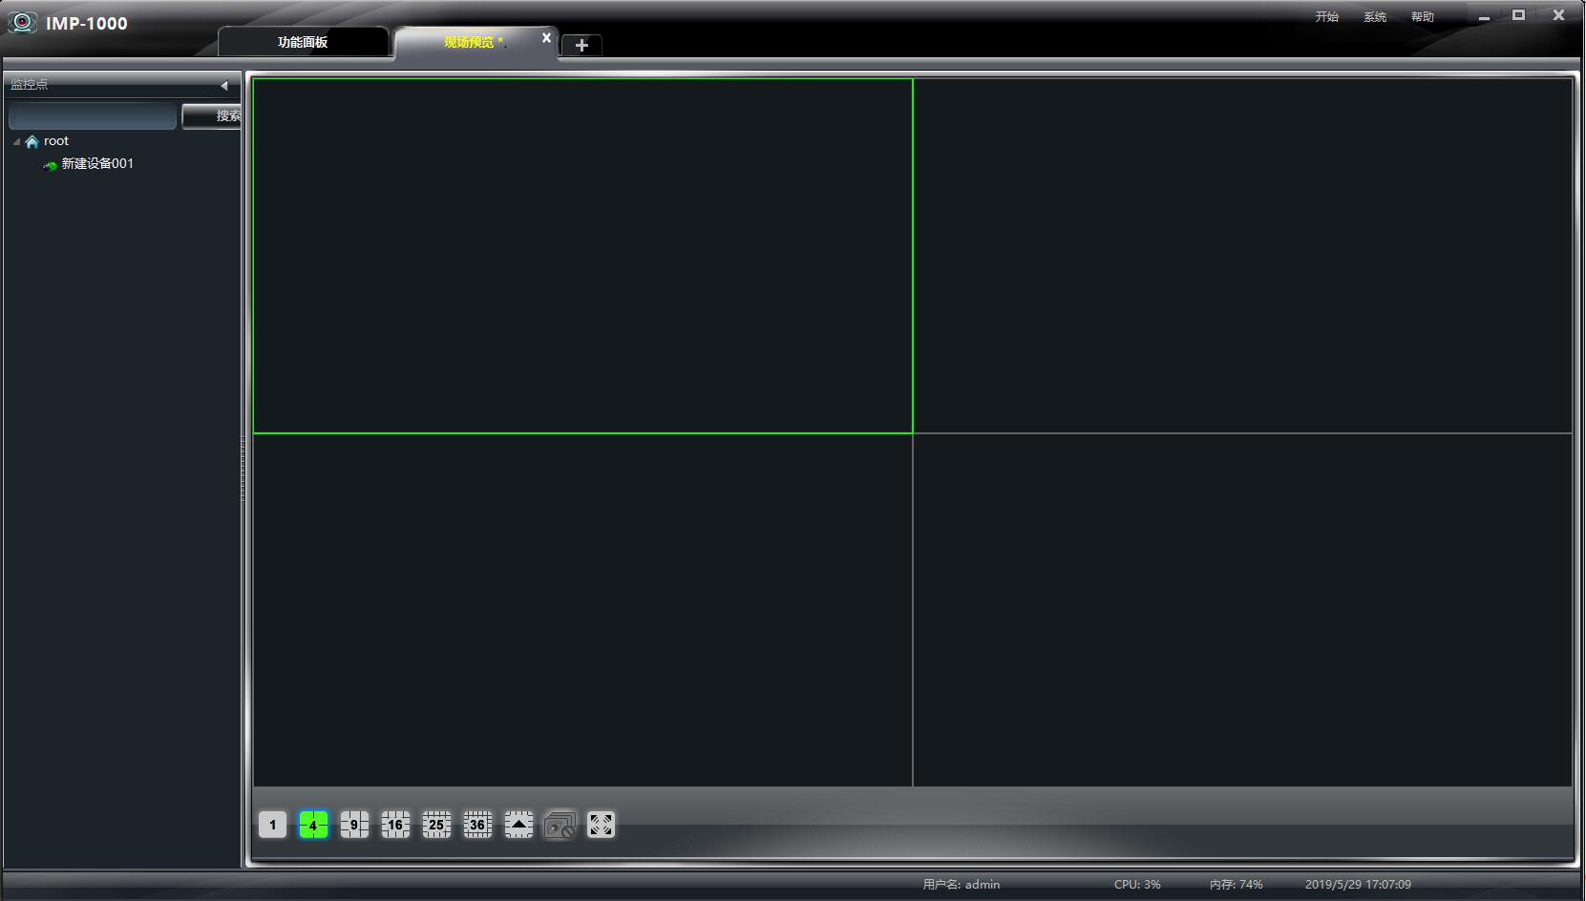This screenshot has height=901, width=1586.
Task: Switch to single-window layout (1)
Action: [272, 825]
